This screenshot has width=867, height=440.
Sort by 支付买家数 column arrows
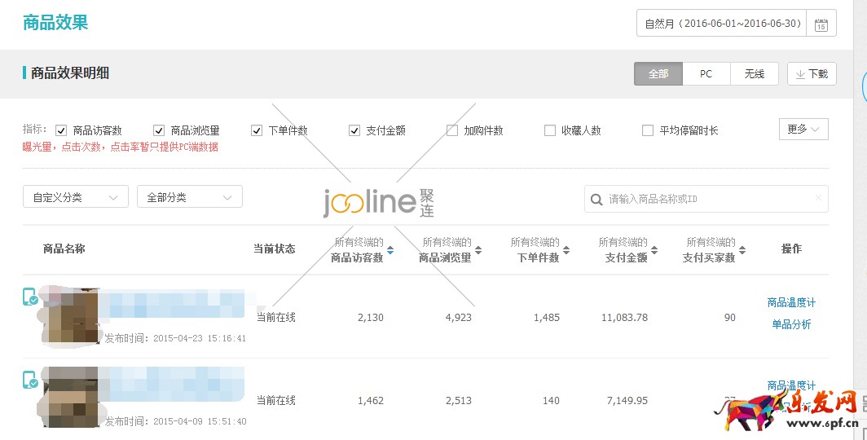(742, 250)
